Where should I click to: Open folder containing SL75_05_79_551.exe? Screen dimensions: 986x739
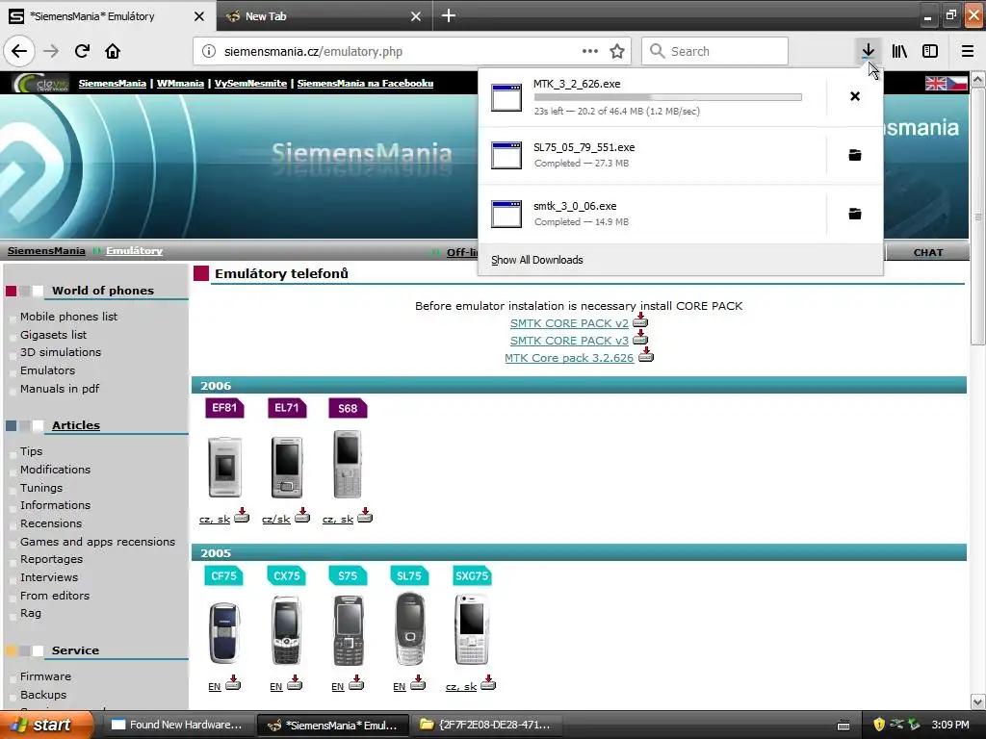855,155
